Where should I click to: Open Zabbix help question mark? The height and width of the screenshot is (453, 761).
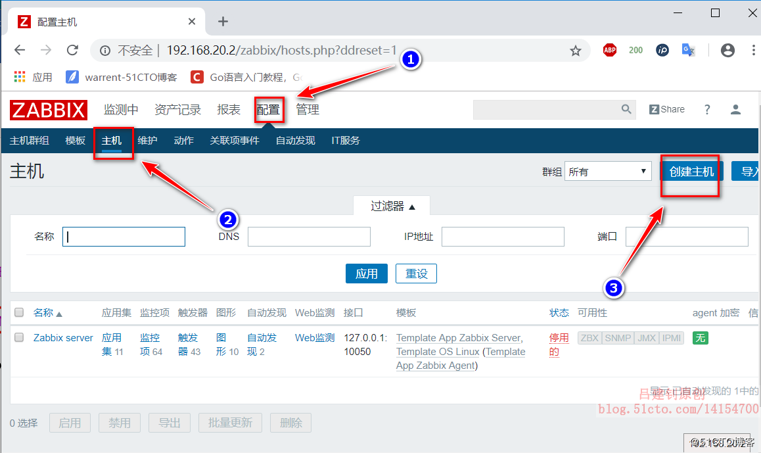click(707, 109)
